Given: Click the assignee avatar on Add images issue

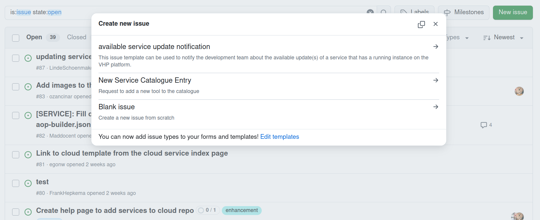Looking at the screenshot, I should pos(519,91).
